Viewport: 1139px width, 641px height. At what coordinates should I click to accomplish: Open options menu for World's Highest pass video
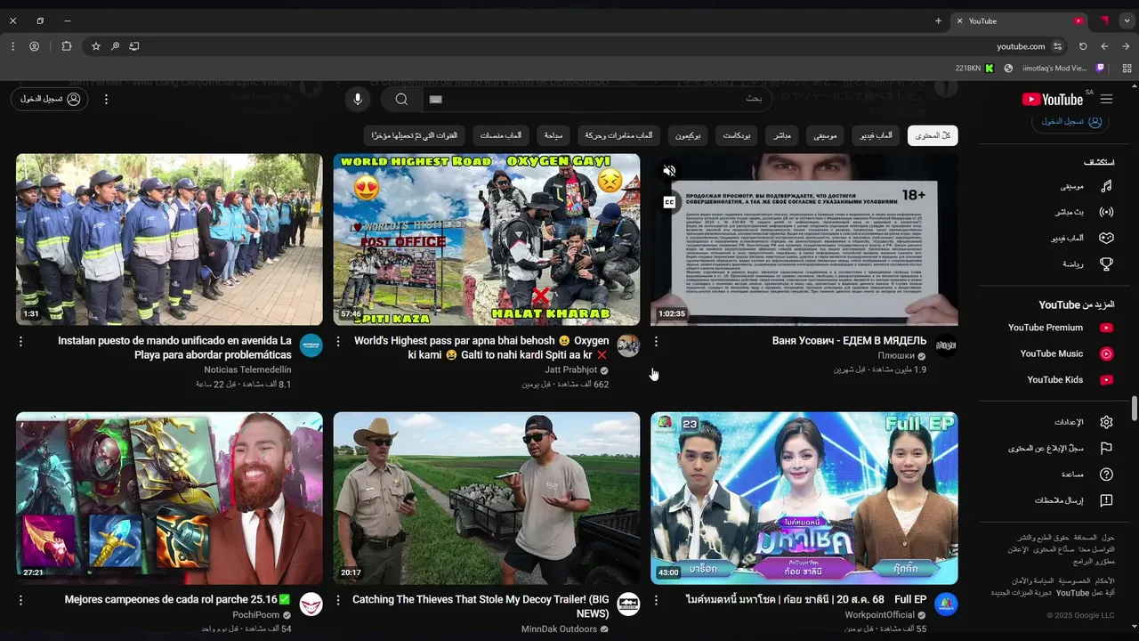click(338, 341)
